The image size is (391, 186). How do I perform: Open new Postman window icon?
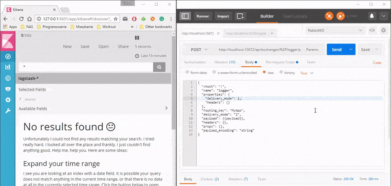[x=240, y=16]
